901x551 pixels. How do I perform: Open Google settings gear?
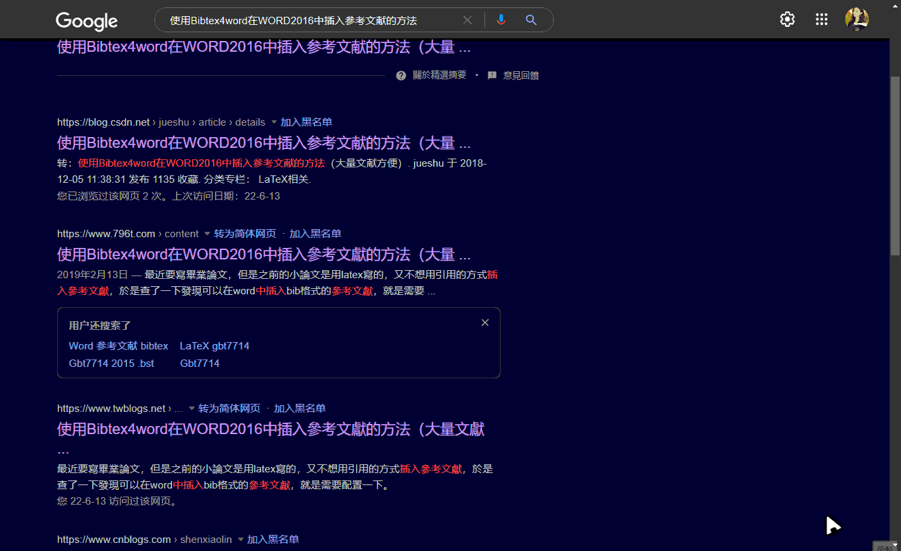[x=787, y=19]
